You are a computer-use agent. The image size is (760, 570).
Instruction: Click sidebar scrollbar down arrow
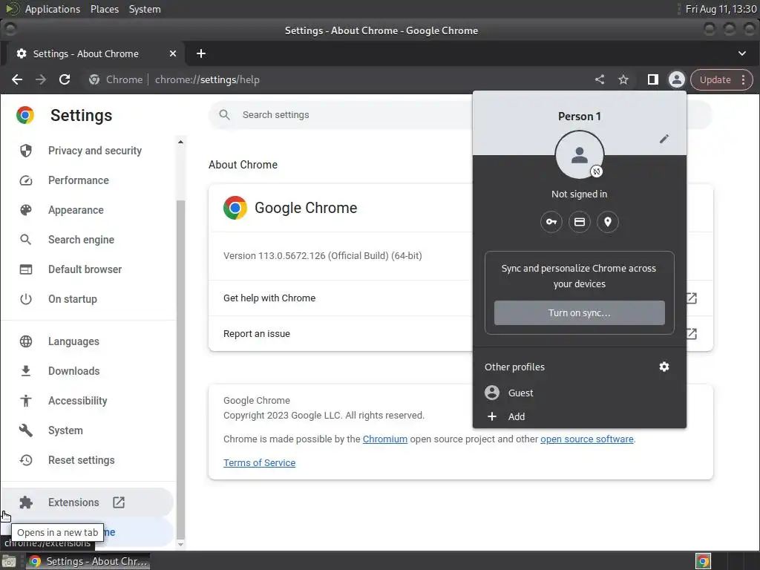pos(180,545)
